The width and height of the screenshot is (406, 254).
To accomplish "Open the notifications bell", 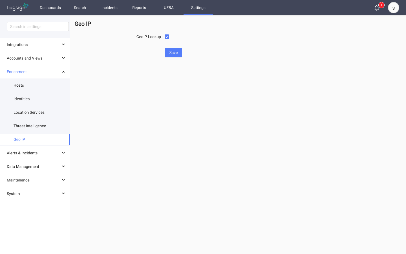I will [377, 8].
